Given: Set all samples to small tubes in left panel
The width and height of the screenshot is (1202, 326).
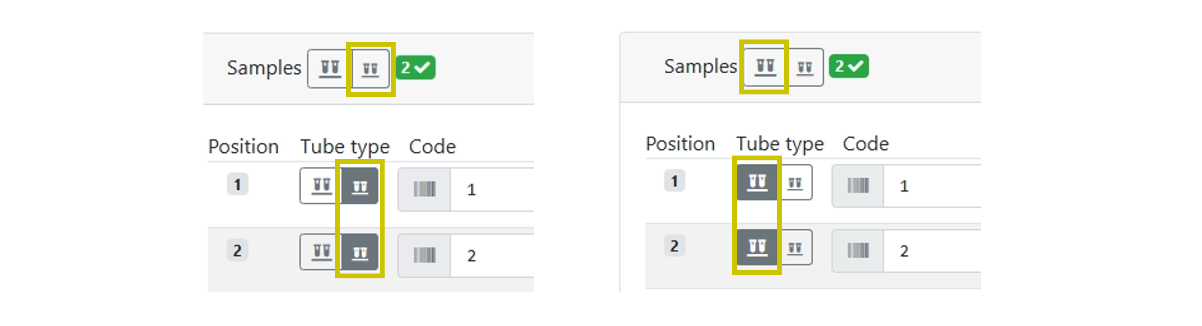Looking at the screenshot, I should coord(370,69).
